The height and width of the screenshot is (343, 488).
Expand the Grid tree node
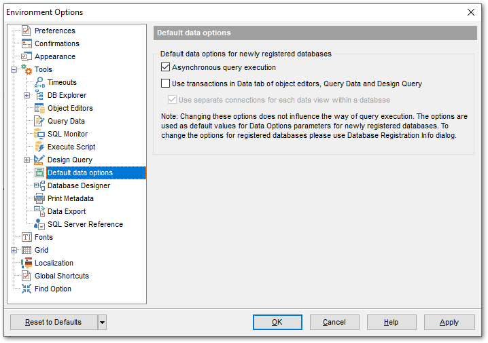point(14,251)
